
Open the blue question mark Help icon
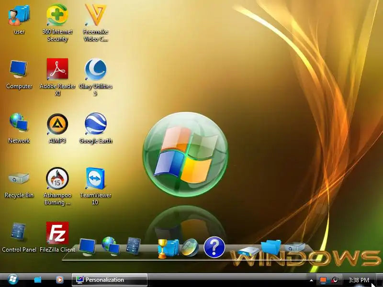coord(214,247)
